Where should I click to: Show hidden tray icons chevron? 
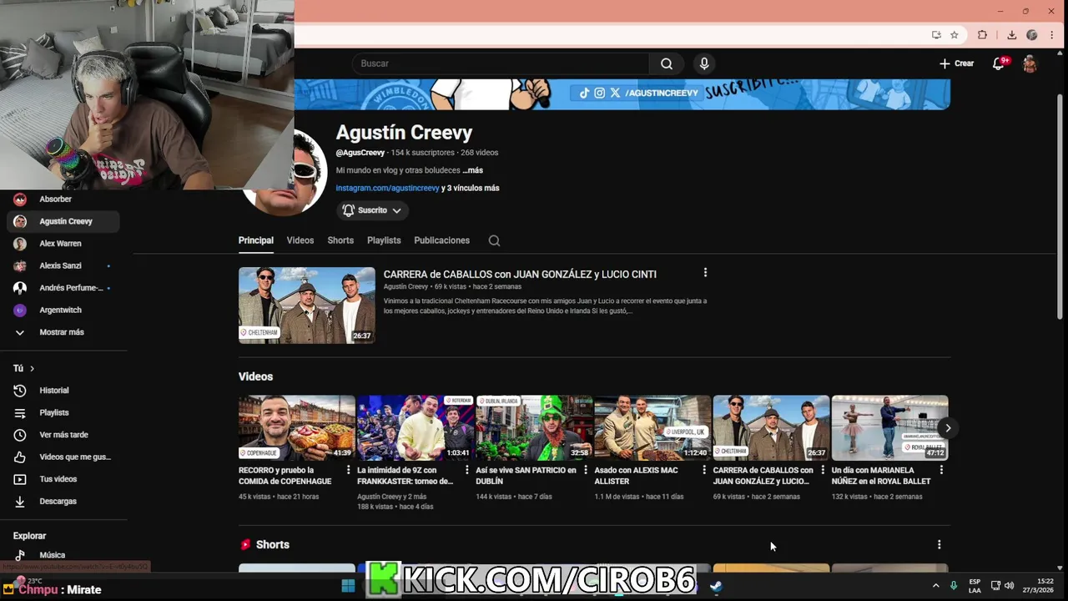935,586
